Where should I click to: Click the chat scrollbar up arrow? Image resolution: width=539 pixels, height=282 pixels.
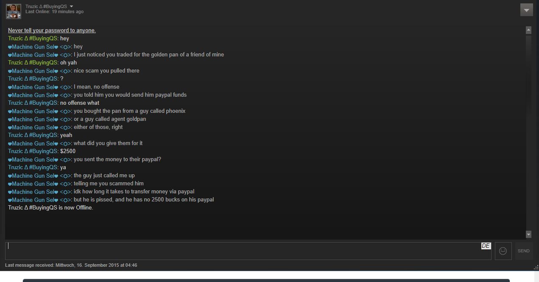[528, 30]
